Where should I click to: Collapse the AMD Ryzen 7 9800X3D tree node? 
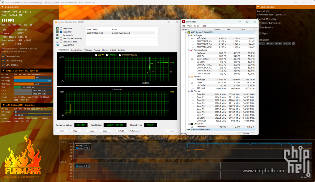tap(186, 32)
